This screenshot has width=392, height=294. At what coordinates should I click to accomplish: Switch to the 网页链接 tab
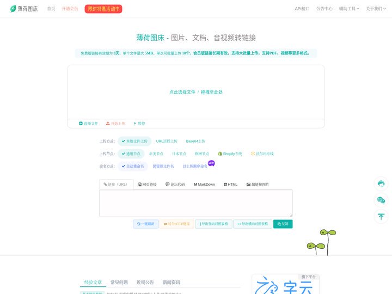coord(148,185)
